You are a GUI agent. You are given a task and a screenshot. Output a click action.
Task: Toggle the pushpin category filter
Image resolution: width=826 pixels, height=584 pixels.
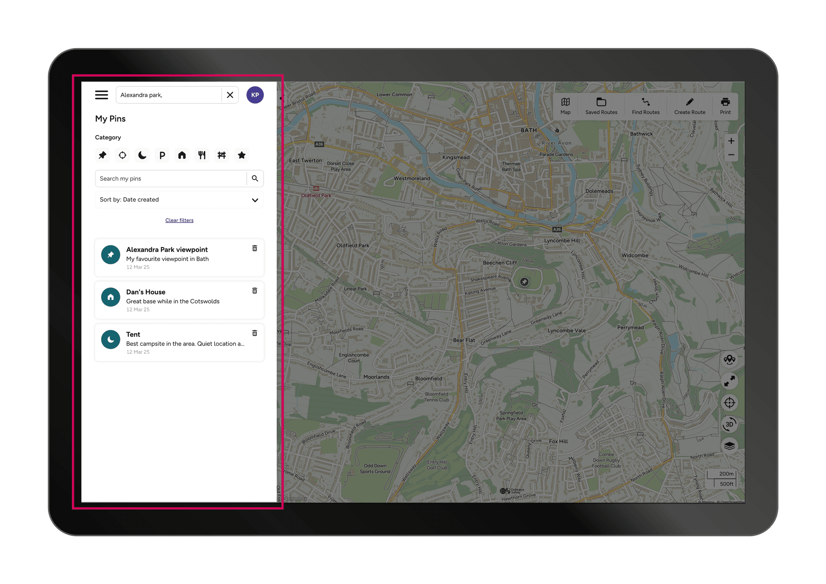pyautogui.click(x=102, y=155)
